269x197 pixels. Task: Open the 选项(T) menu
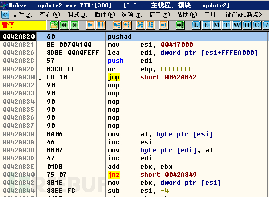click(x=132, y=15)
